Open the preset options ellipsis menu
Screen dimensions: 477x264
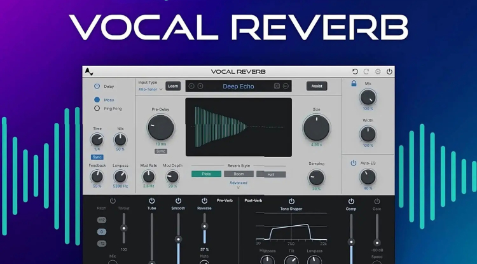pyautogui.click(x=286, y=86)
